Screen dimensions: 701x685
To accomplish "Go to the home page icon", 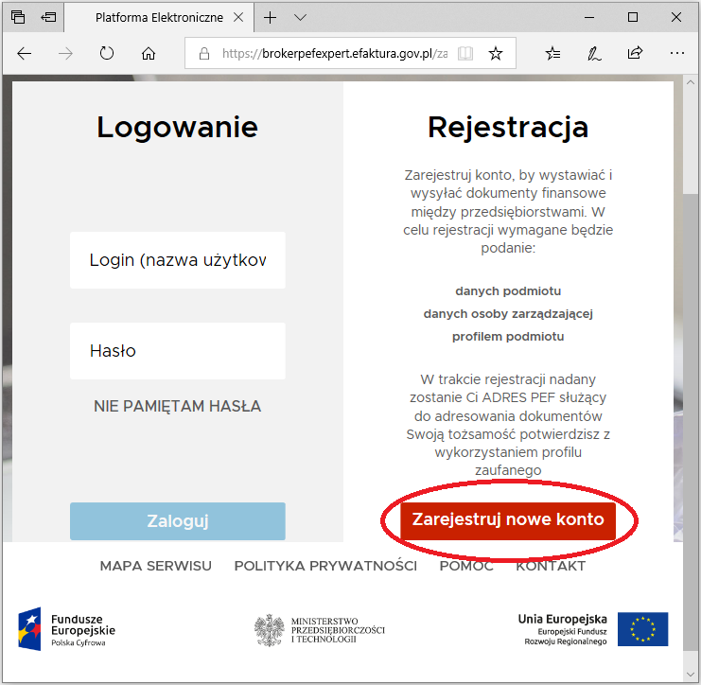I will pos(149,54).
